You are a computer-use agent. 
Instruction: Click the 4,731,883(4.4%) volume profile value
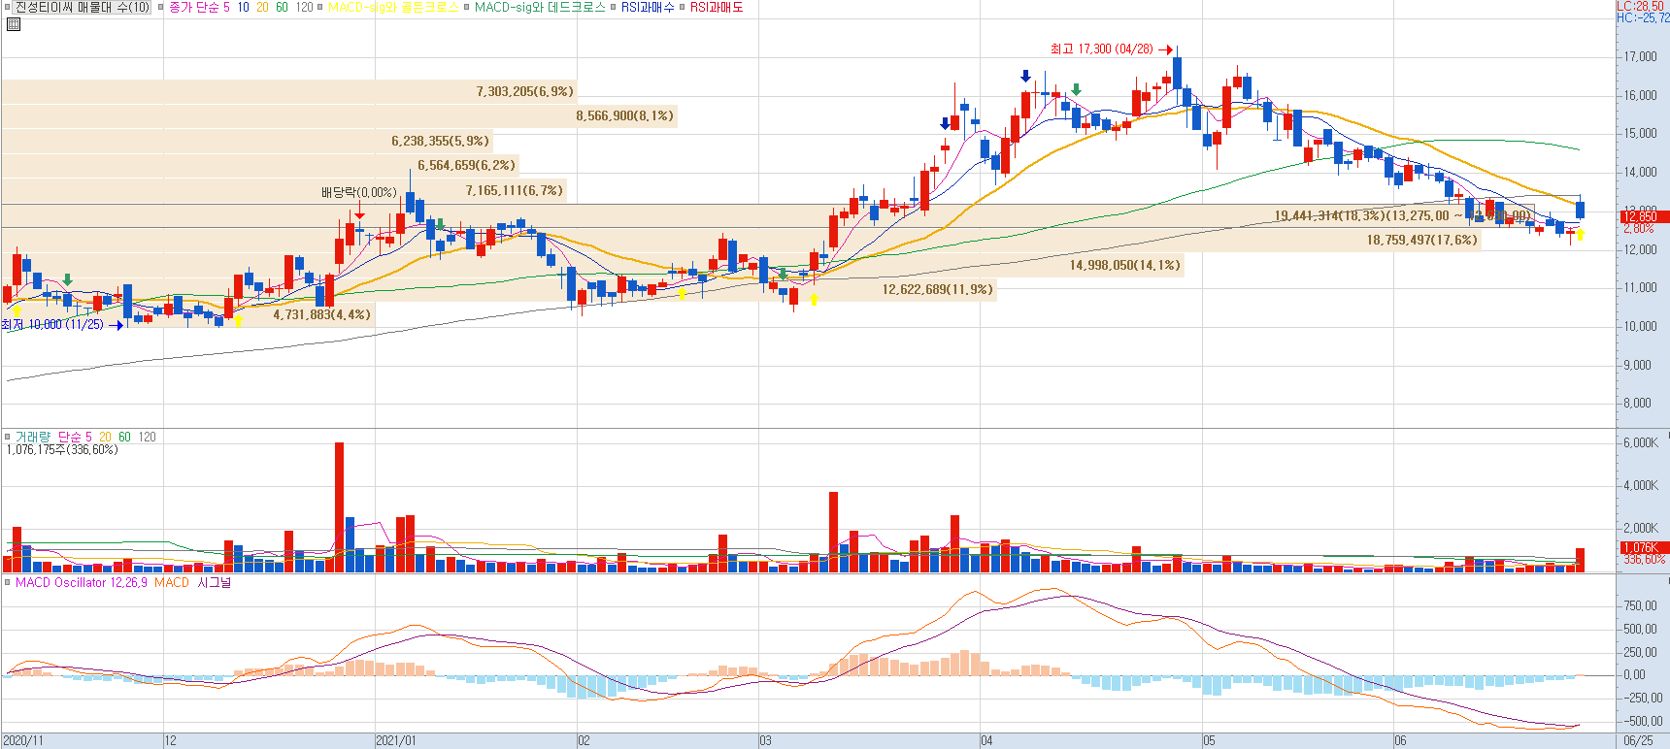(x=321, y=314)
